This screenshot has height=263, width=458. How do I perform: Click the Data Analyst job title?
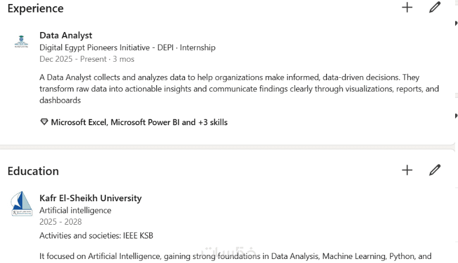coord(66,35)
